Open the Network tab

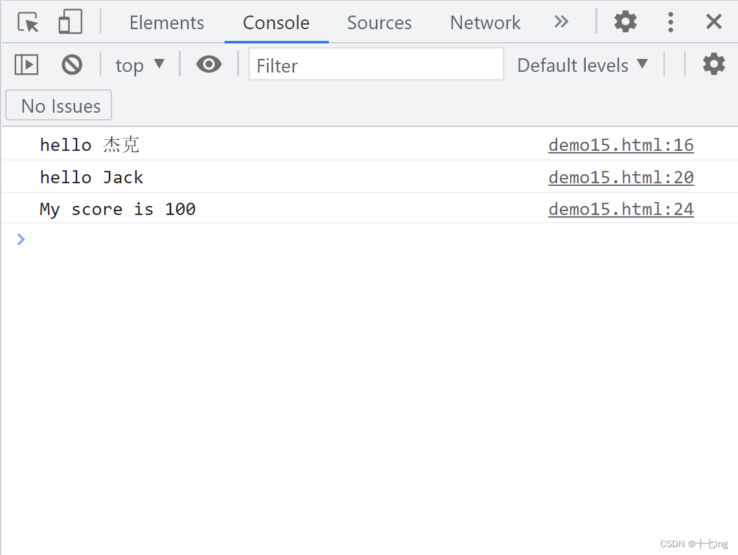click(x=485, y=23)
